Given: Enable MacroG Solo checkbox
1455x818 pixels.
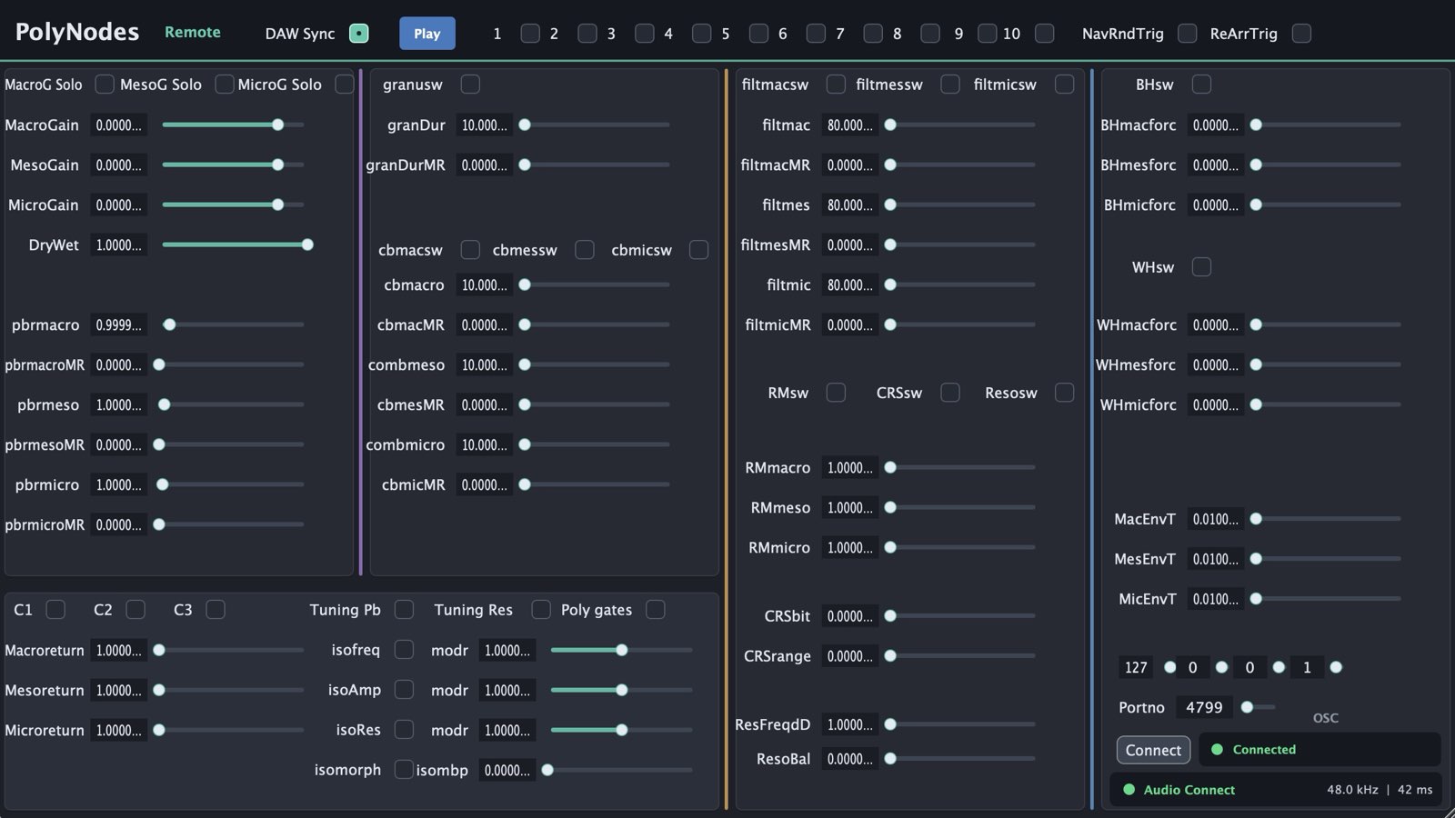Looking at the screenshot, I should click(105, 85).
